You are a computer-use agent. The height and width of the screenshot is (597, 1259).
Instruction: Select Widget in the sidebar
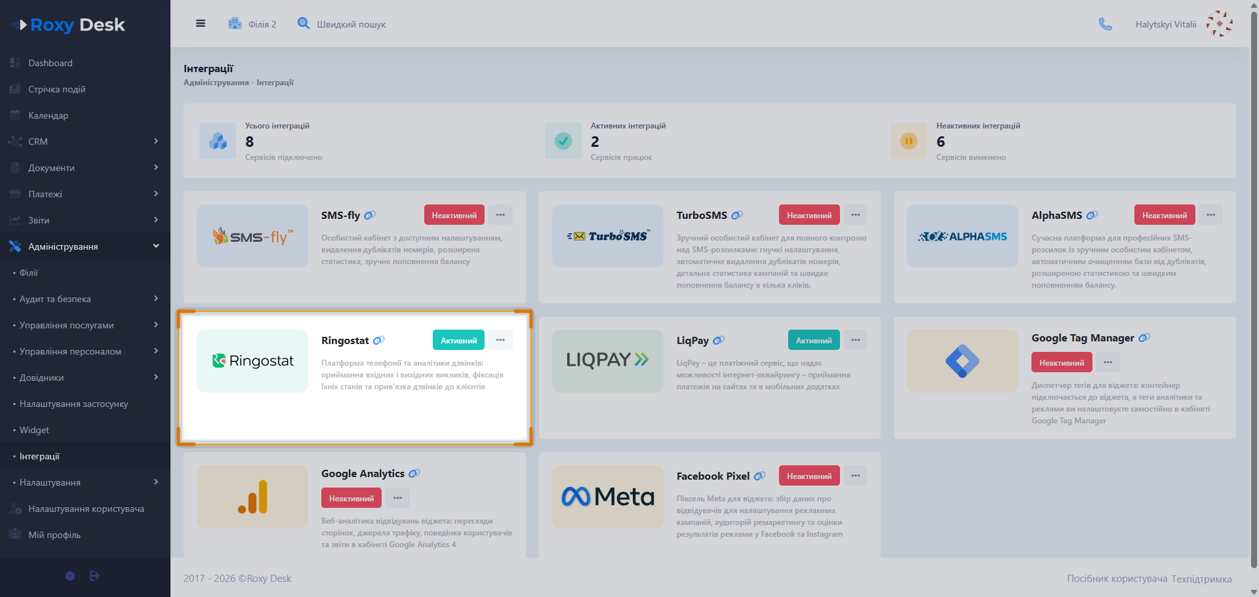[85, 430]
